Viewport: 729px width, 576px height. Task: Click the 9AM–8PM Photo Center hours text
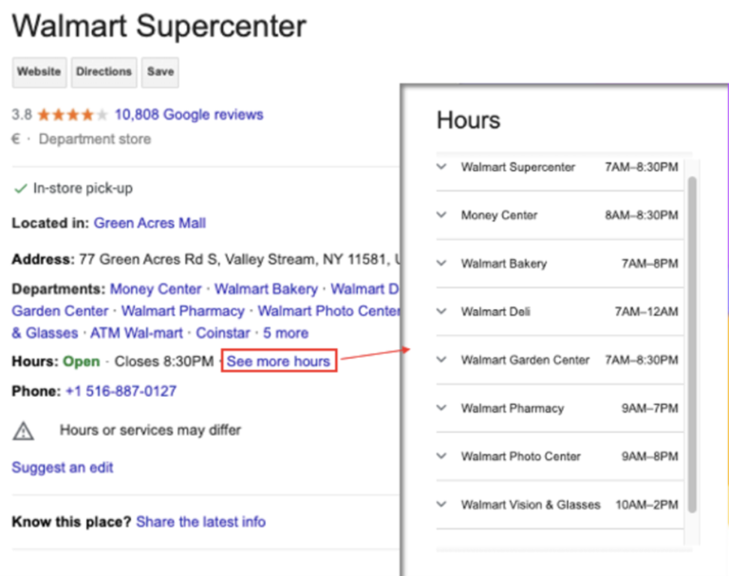(649, 456)
